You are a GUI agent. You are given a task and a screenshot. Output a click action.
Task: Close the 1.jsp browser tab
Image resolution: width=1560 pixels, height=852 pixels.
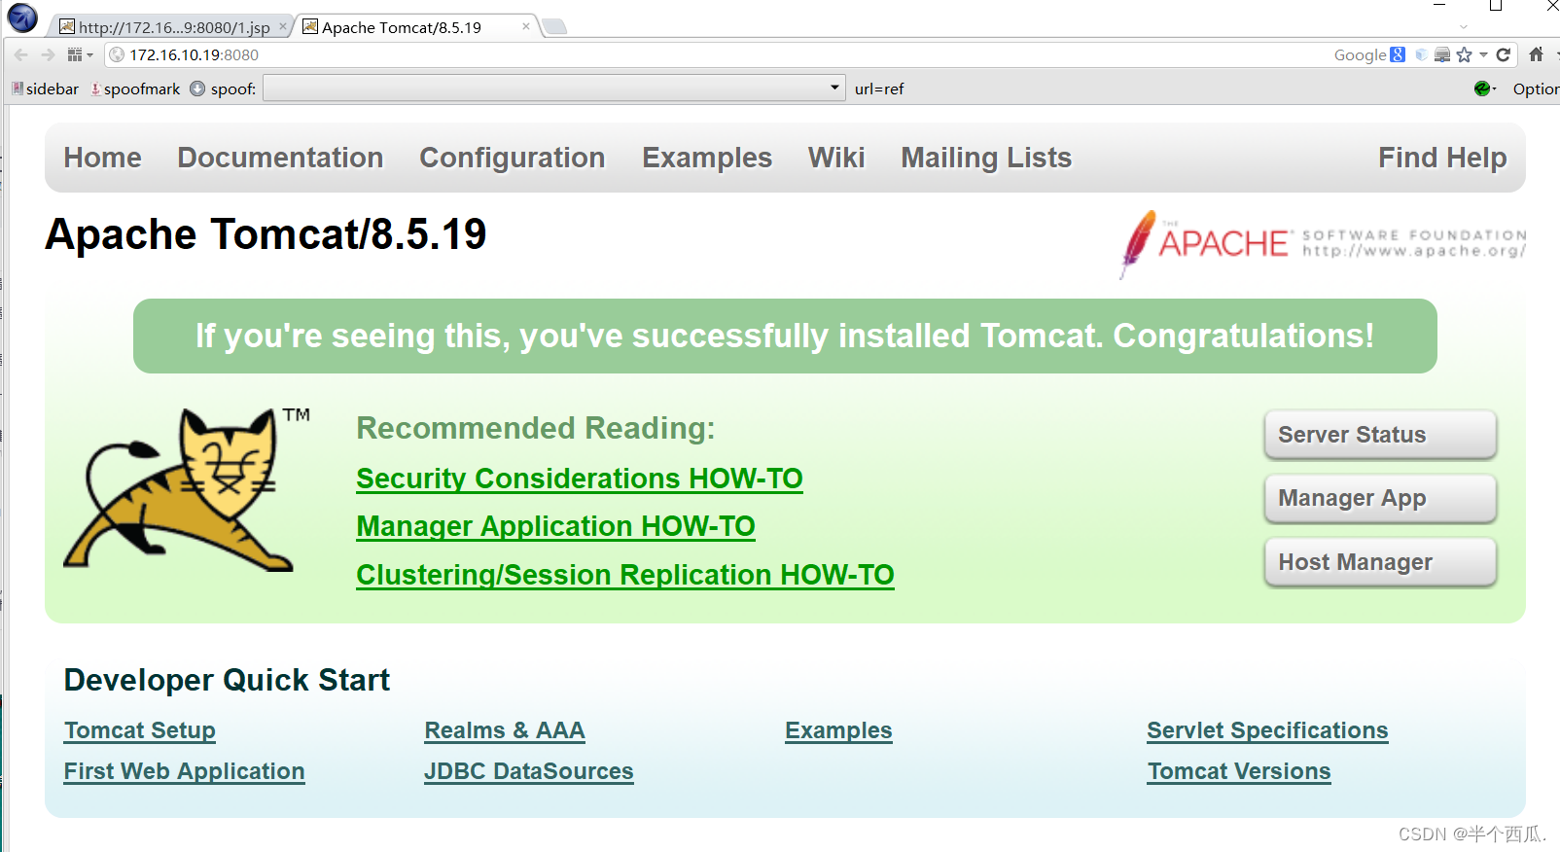[x=283, y=26]
